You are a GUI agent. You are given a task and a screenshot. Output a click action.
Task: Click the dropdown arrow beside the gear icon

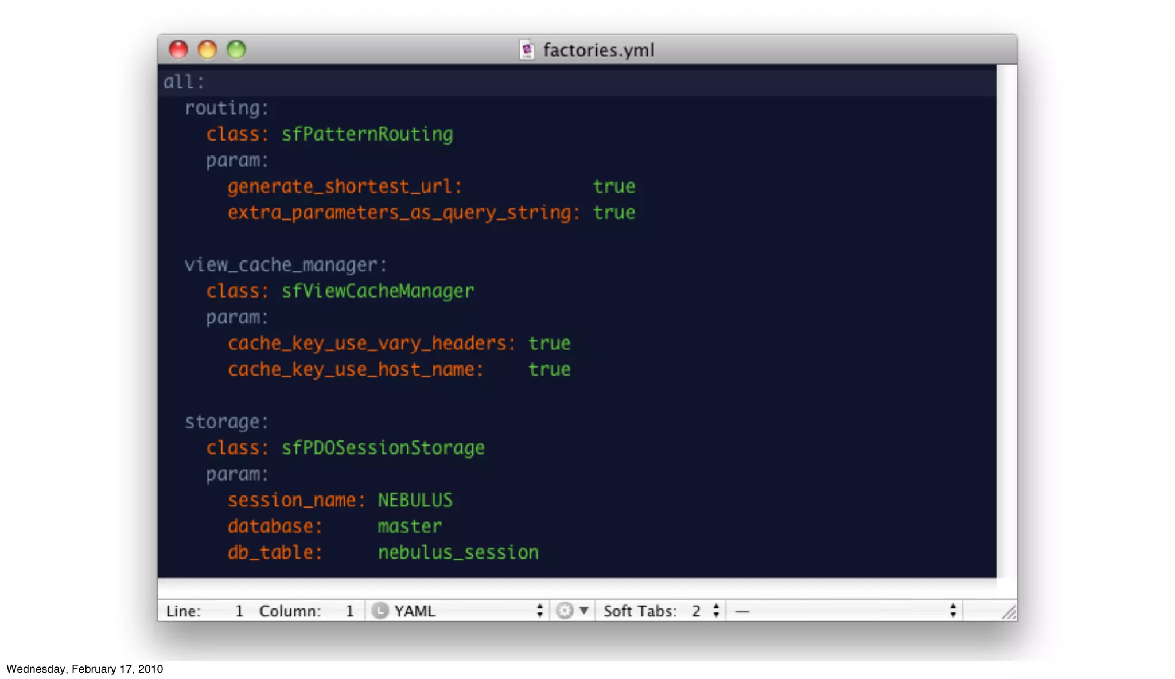(584, 610)
